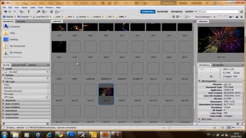Open the Output page dropdown icon
The width and height of the screenshot is (246, 138).
[x=57, y=12]
